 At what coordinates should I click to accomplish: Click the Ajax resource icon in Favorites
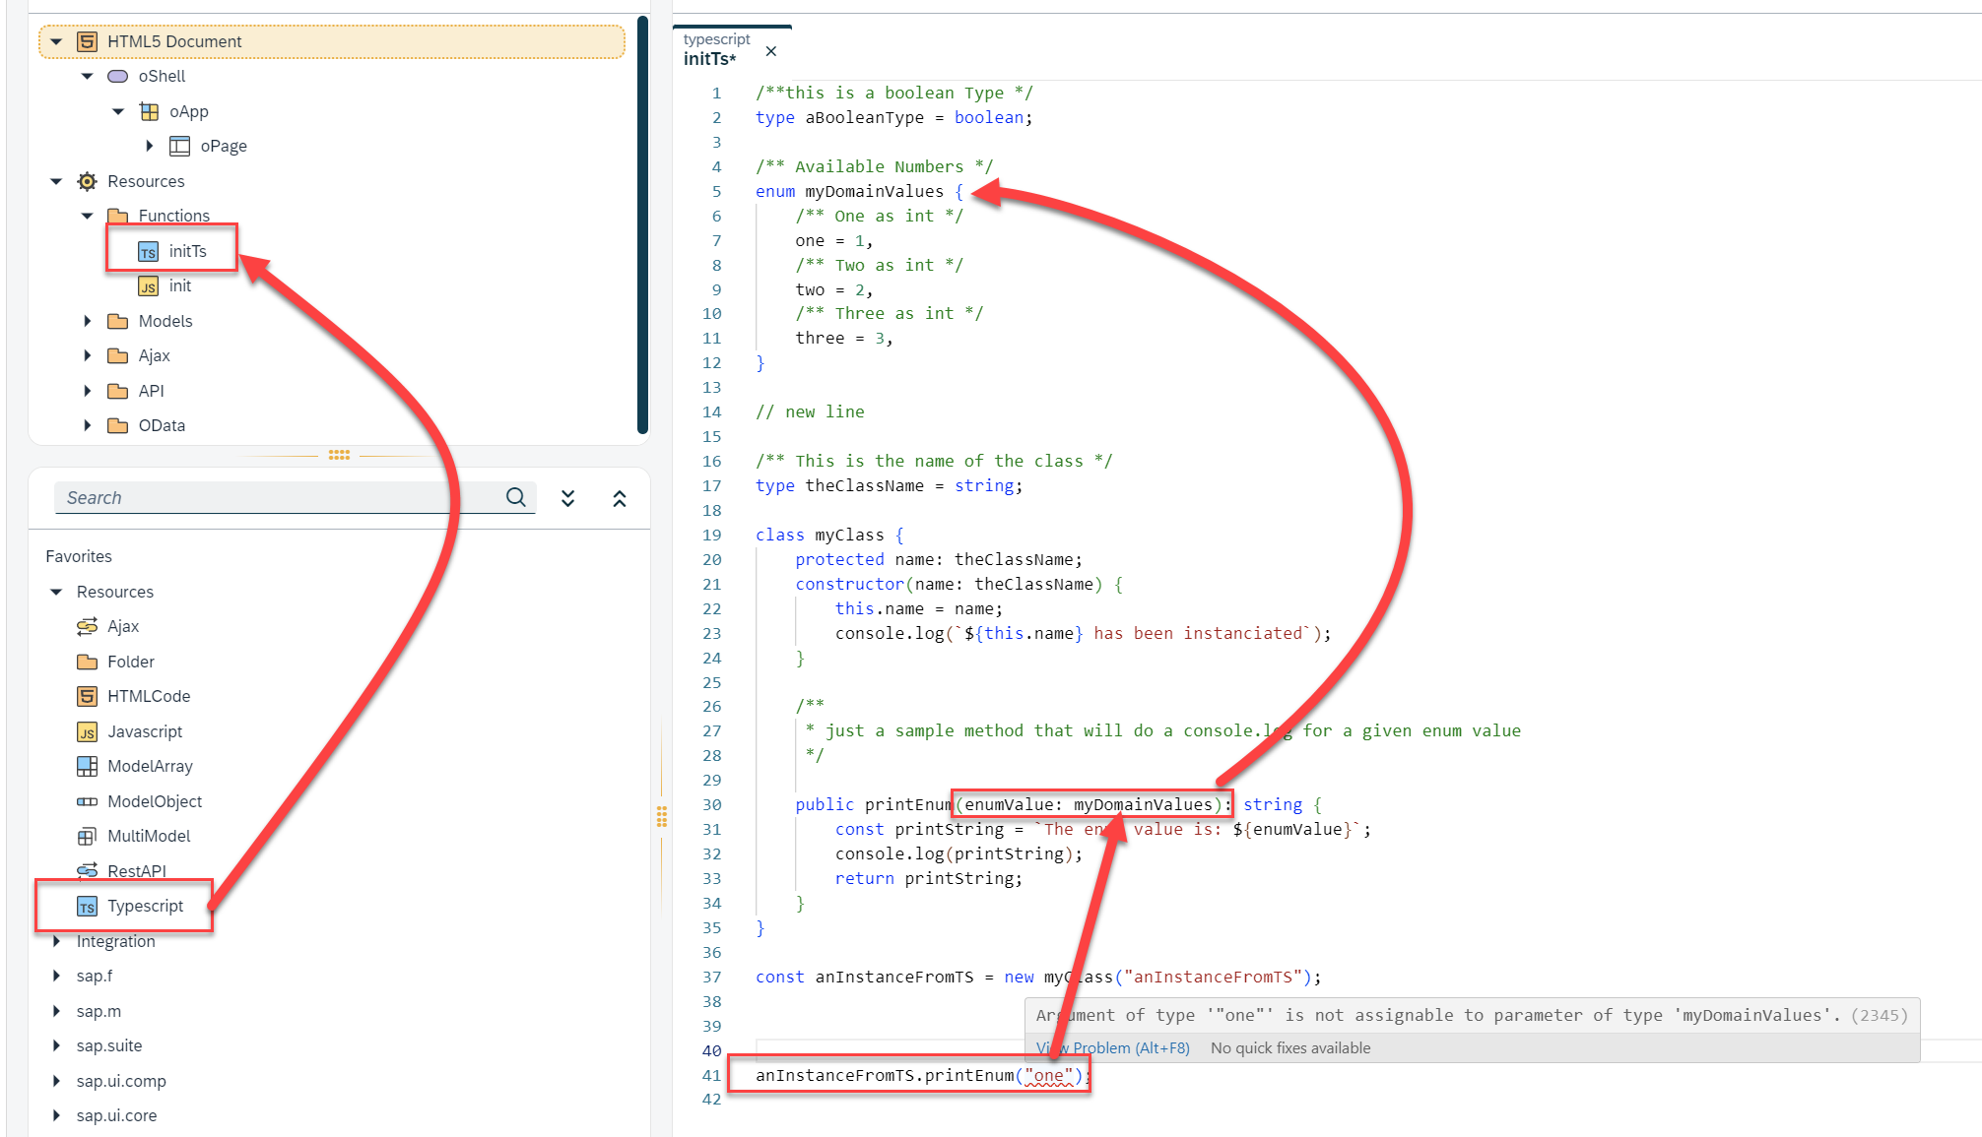click(x=87, y=626)
